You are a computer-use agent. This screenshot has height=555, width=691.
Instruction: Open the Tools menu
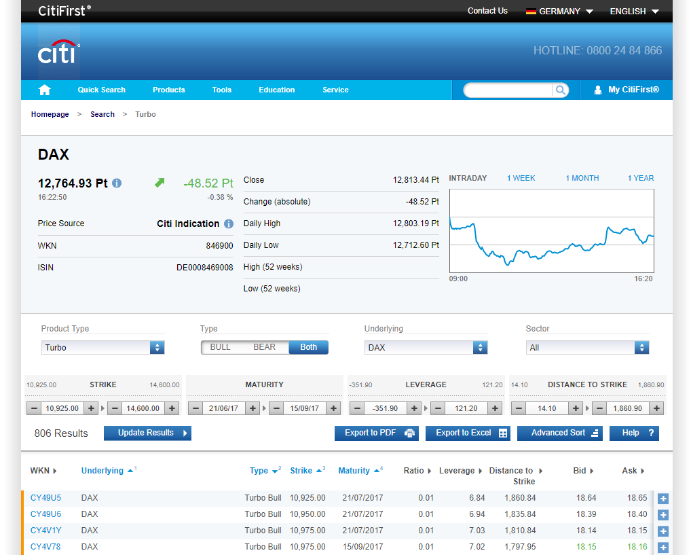[x=222, y=90]
